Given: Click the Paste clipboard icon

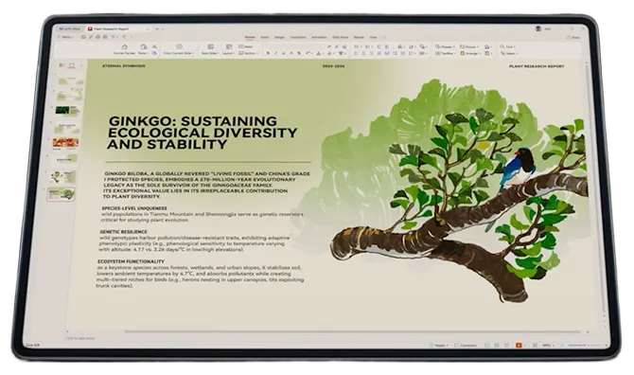Looking at the screenshot, I should point(144,47).
